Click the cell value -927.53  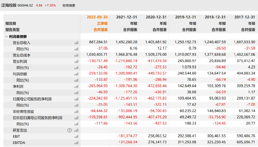click(160, 123)
